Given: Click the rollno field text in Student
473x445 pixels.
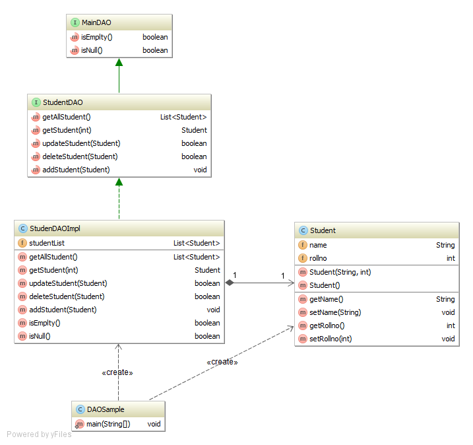Looking at the screenshot, I should click(318, 258).
